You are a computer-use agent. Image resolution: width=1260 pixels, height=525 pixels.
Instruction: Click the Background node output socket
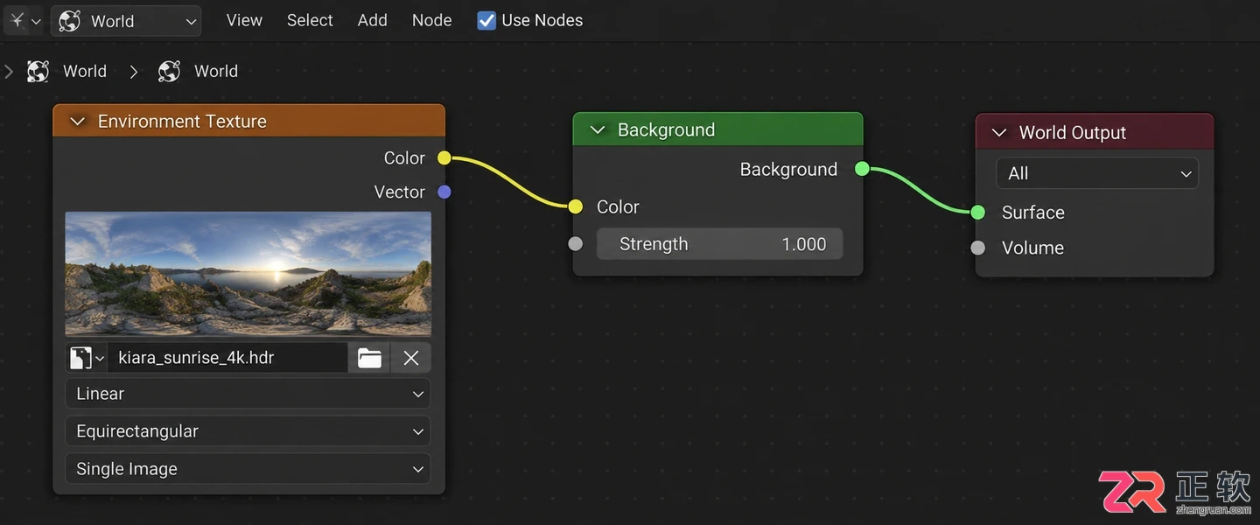click(x=862, y=169)
